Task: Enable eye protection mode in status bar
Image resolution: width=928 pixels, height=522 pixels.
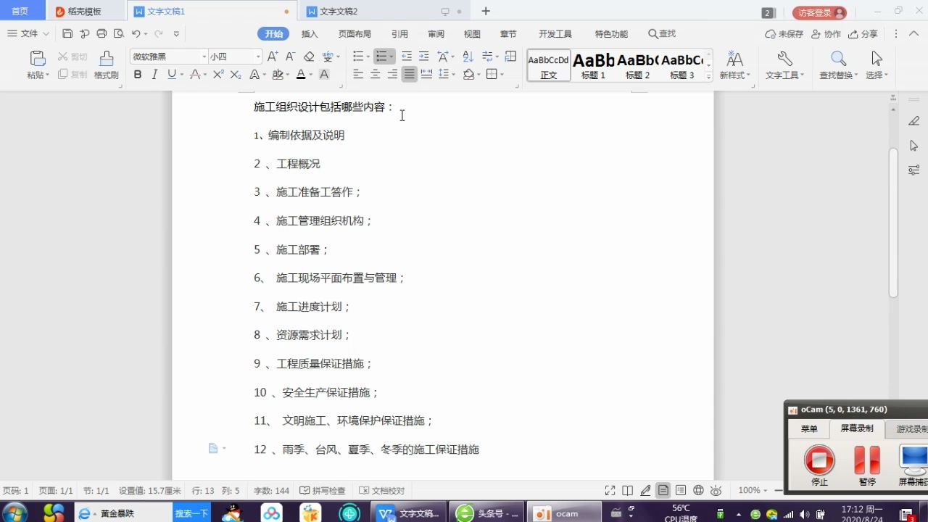Action: [x=716, y=490]
